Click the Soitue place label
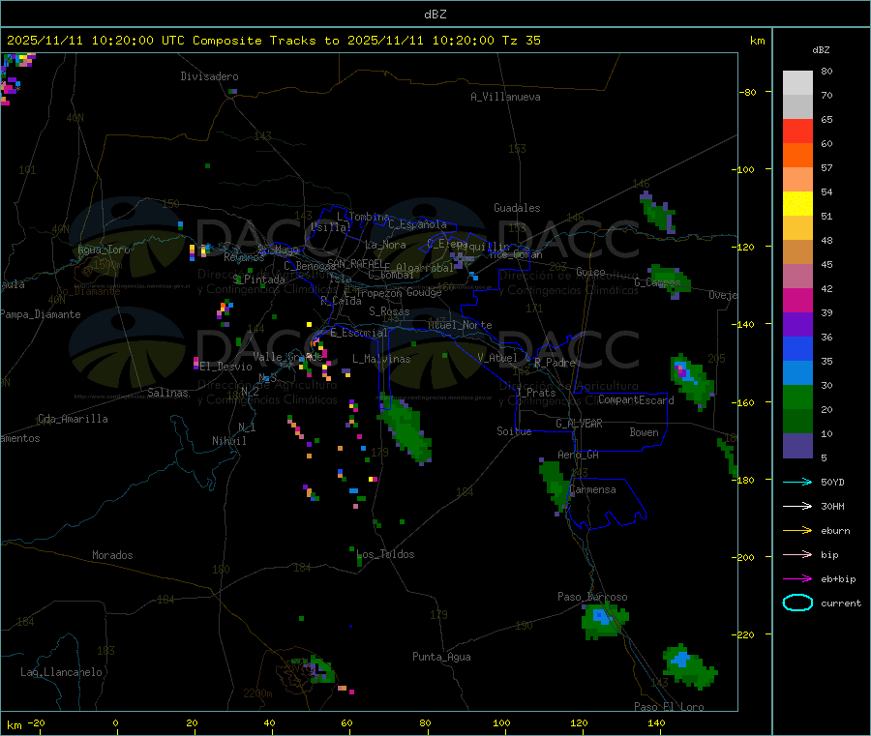871x736 pixels. [x=514, y=431]
